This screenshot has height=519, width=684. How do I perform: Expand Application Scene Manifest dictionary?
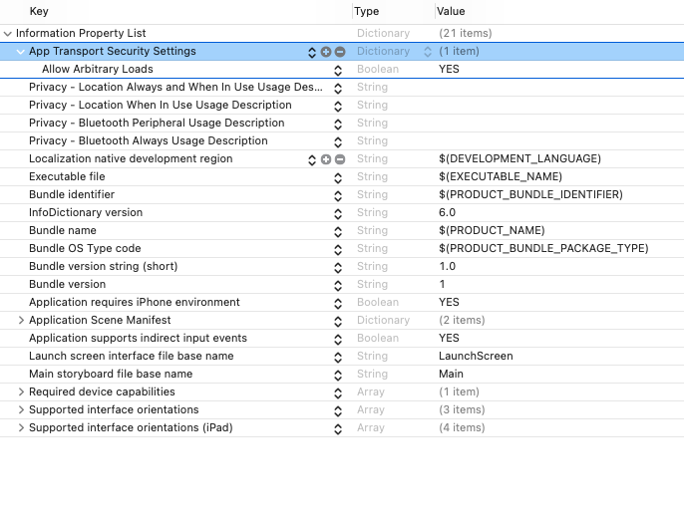pyautogui.click(x=21, y=321)
